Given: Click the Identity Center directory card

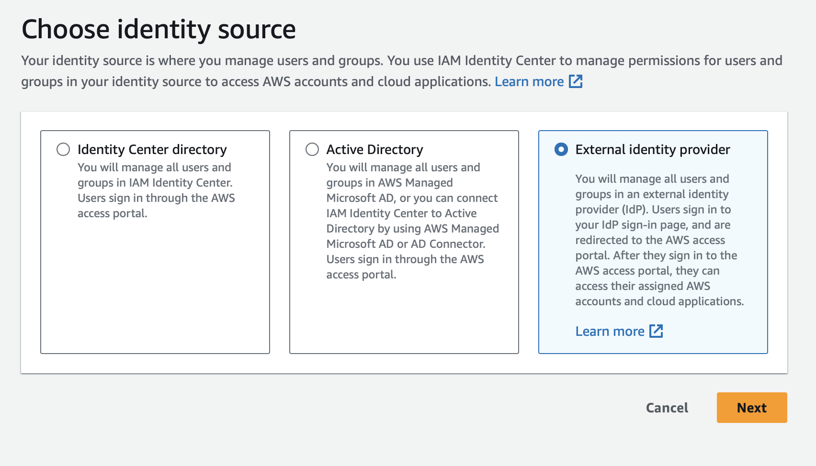Looking at the screenshot, I should 155,242.
